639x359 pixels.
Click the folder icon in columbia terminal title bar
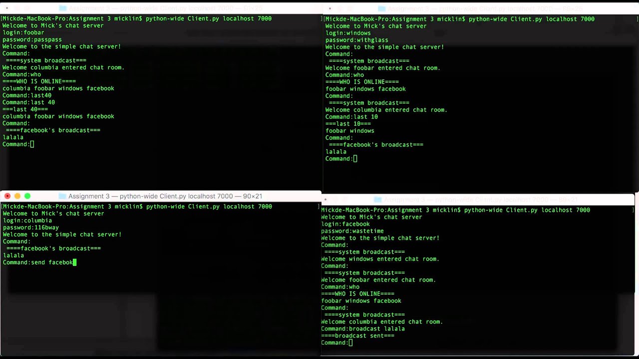(62, 196)
